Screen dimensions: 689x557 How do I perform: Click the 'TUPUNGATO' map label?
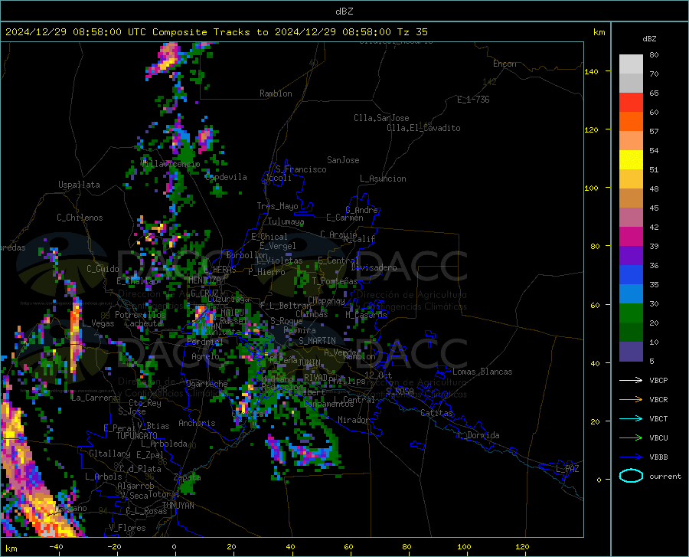[136, 436]
